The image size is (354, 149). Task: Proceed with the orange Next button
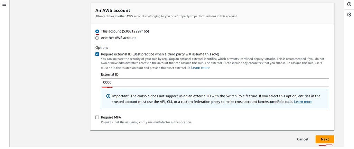coord(325,139)
